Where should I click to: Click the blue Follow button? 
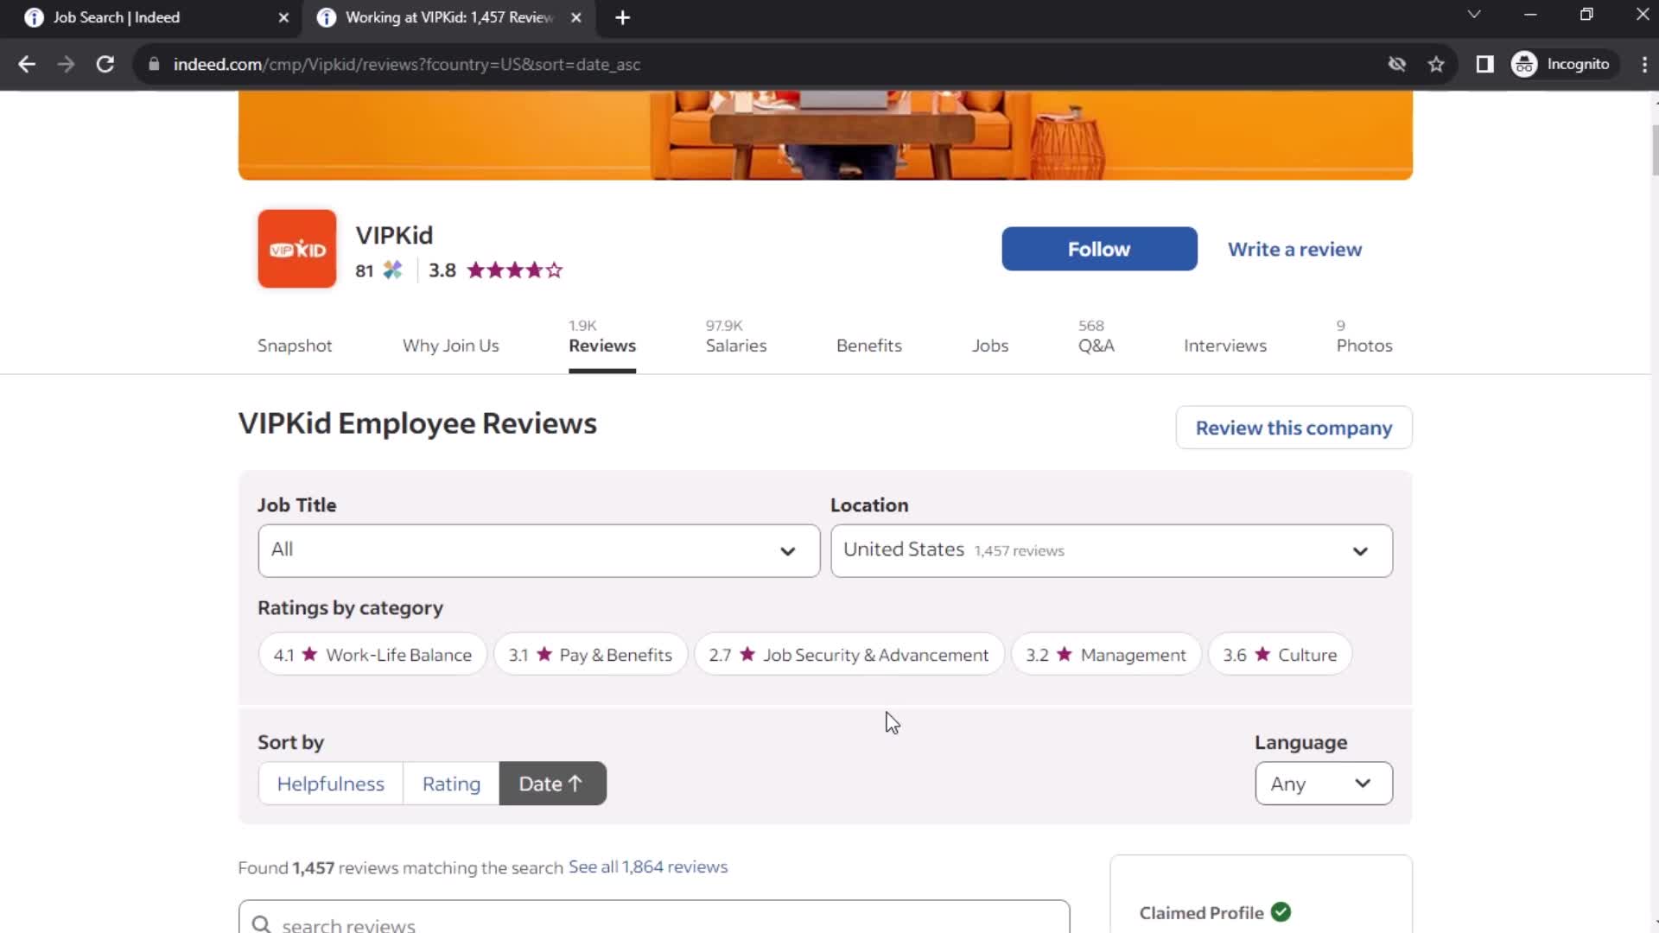point(1099,249)
